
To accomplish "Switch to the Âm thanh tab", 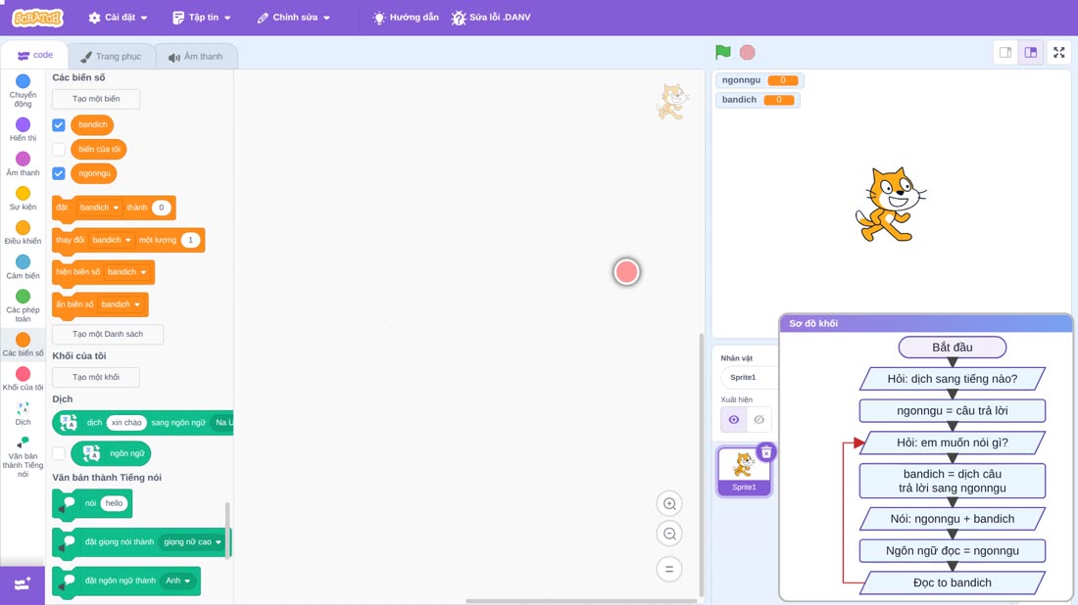I will click(x=196, y=57).
